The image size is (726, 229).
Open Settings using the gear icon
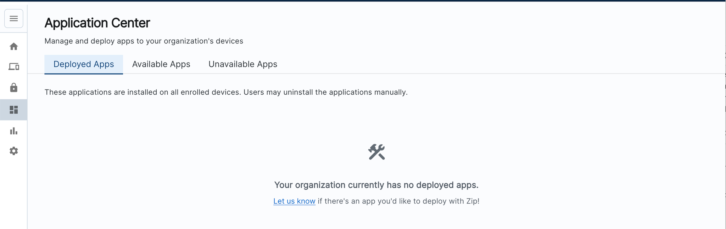pyautogui.click(x=14, y=151)
